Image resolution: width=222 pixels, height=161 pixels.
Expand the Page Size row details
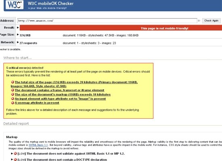(18, 35)
